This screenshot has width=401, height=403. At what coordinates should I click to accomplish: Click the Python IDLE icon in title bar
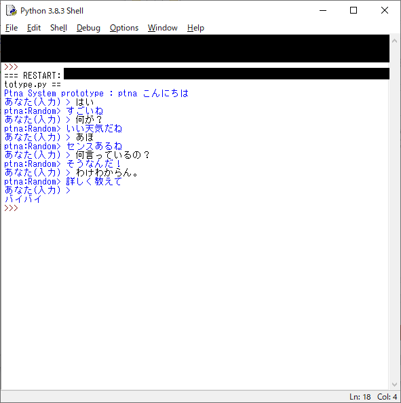tap(11, 11)
